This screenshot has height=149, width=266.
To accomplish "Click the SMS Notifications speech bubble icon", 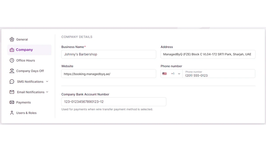I will (x=12, y=82).
